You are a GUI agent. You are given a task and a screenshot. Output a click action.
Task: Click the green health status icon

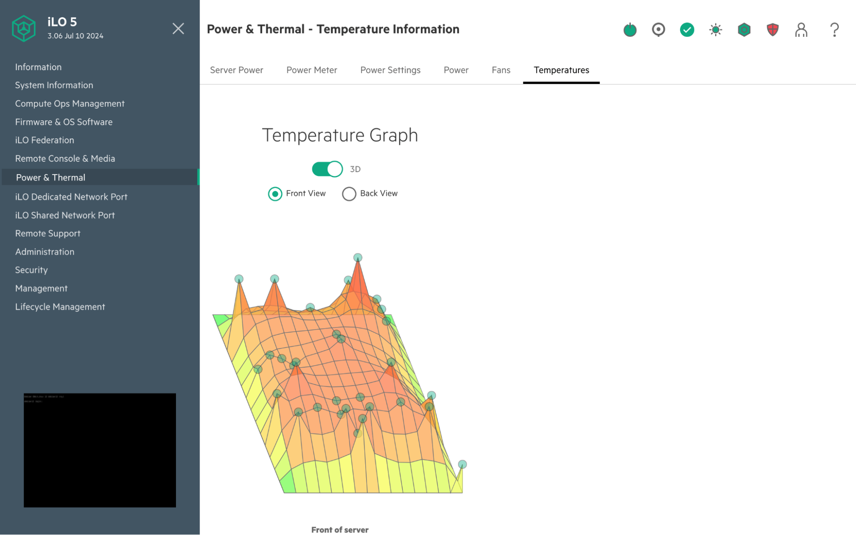(686, 29)
